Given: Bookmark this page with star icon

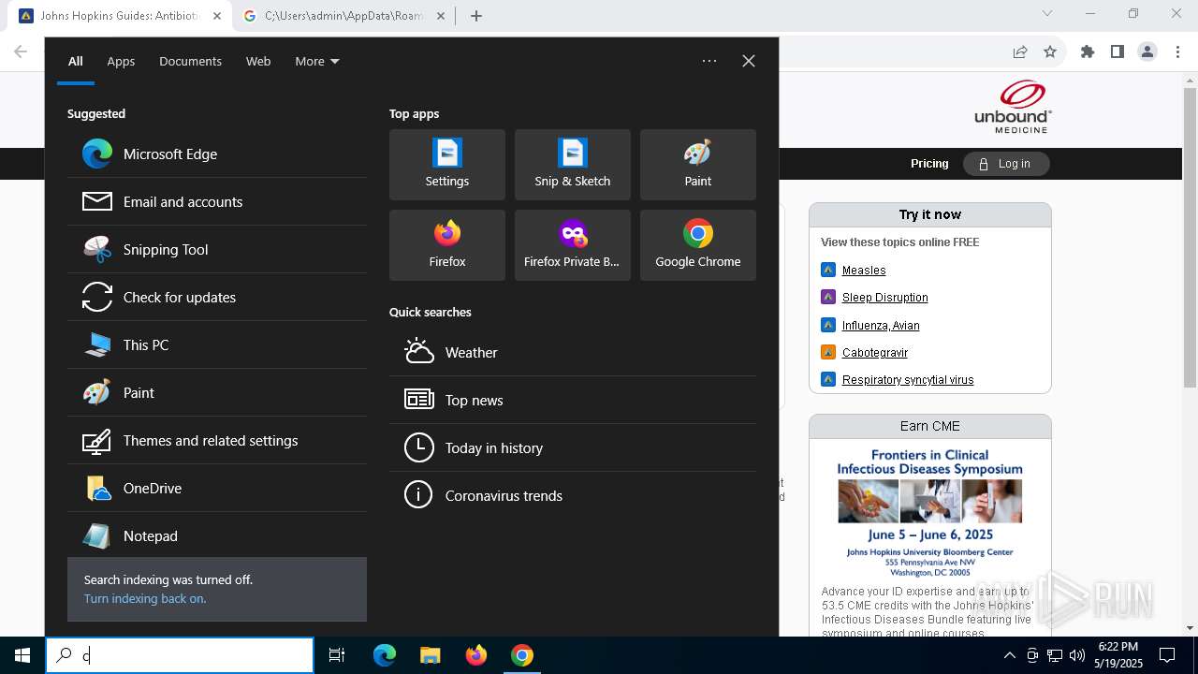Looking at the screenshot, I should point(1050,51).
